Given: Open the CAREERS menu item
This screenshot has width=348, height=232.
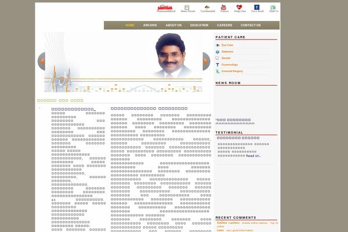Looking at the screenshot, I should point(224,26).
